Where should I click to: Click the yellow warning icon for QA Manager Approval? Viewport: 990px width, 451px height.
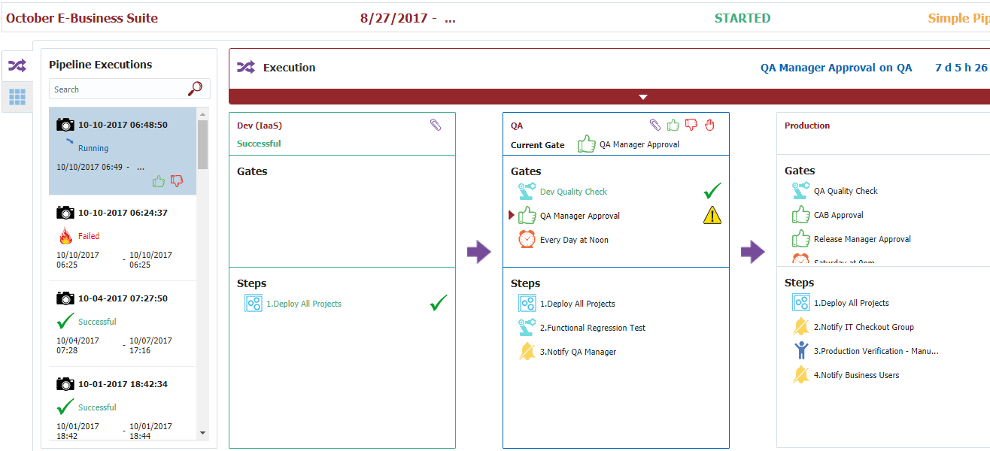pyautogui.click(x=712, y=216)
